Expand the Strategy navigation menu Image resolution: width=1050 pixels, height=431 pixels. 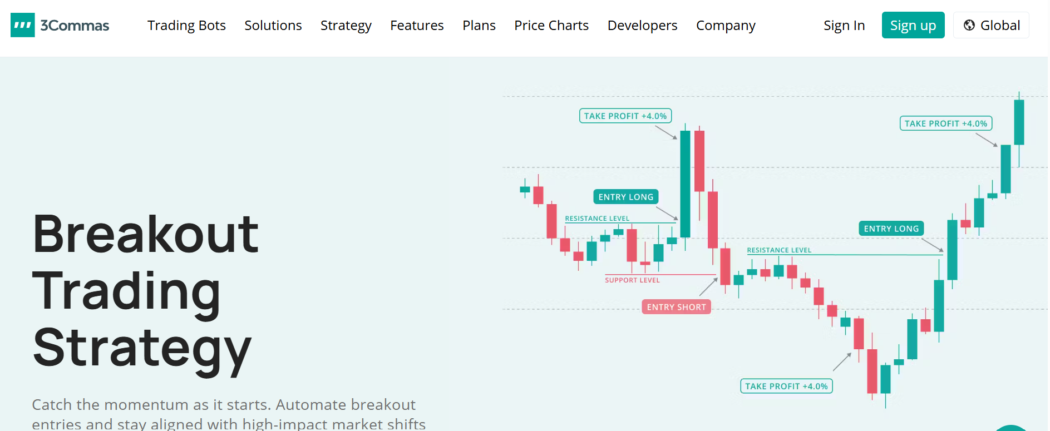346,26
